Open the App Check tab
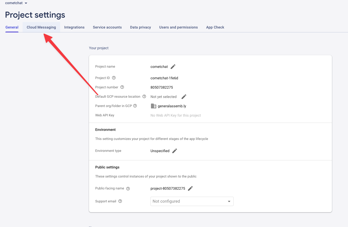 tap(215, 27)
